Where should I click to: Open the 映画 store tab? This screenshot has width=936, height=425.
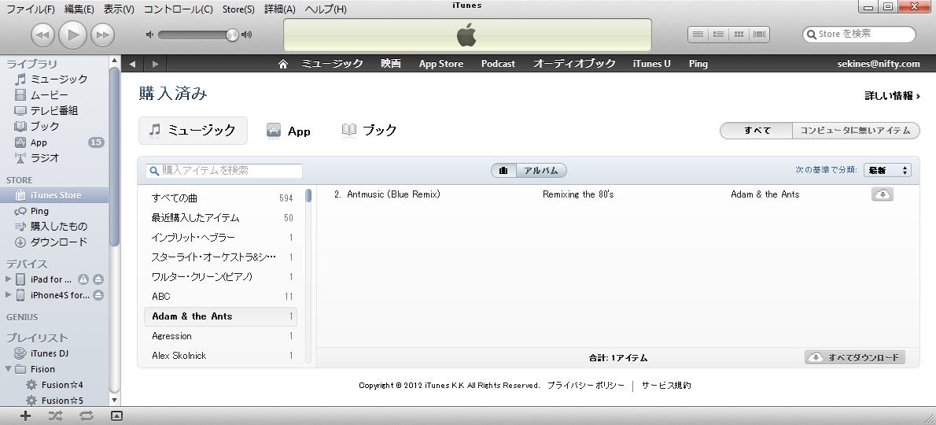pos(391,64)
